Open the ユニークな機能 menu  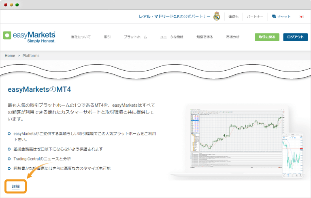point(172,37)
